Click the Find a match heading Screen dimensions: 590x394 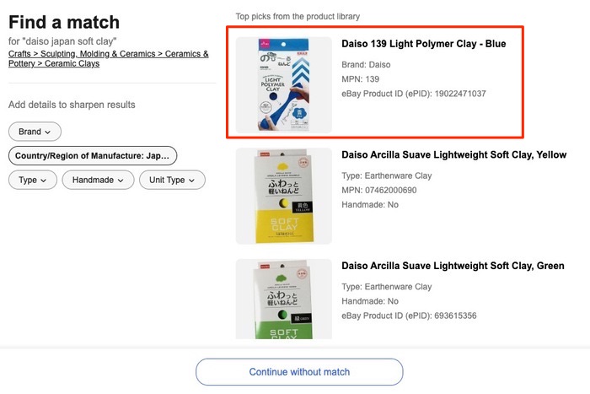64,23
